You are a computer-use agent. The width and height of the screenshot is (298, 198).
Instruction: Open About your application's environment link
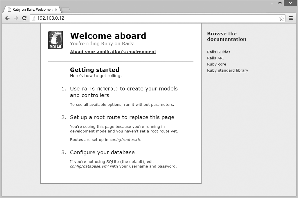113,52
